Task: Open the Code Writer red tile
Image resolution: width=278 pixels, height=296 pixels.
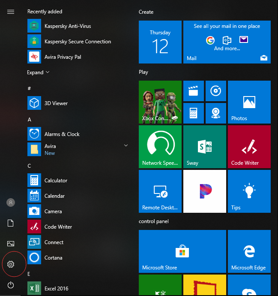Action: (249, 147)
